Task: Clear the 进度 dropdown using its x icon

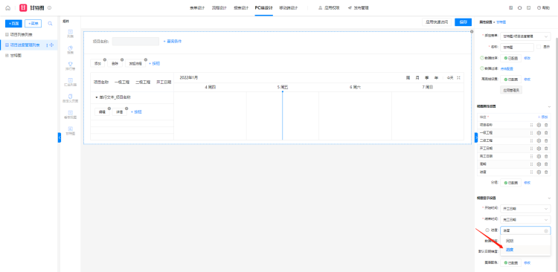Action: (546, 231)
